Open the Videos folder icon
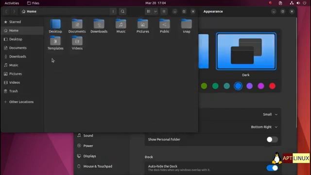The height and width of the screenshot is (175, 311). pos(77,41)
